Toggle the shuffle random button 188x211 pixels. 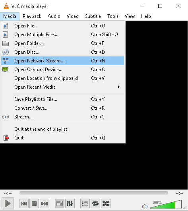106,203
